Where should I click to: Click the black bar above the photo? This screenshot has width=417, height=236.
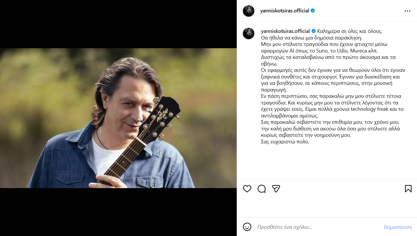[x=118, y=24]
